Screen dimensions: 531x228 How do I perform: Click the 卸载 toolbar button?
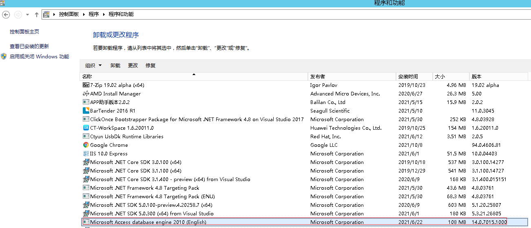click(x=115, y=66)
